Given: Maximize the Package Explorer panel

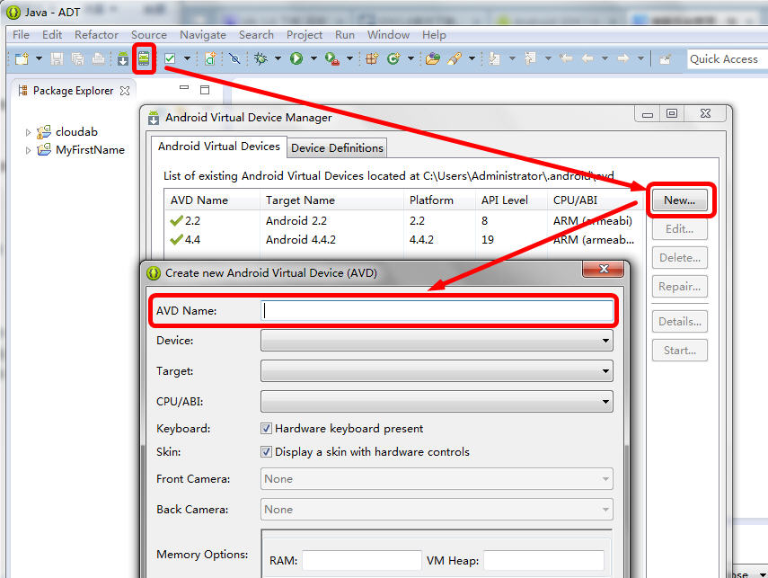Looking at the screenshot, I should [205, 89].
